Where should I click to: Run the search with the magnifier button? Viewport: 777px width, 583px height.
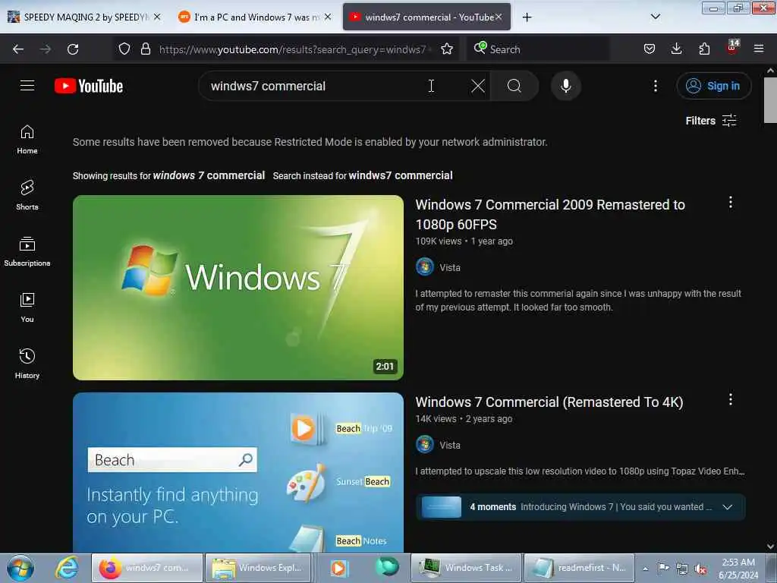coord(514,86)
